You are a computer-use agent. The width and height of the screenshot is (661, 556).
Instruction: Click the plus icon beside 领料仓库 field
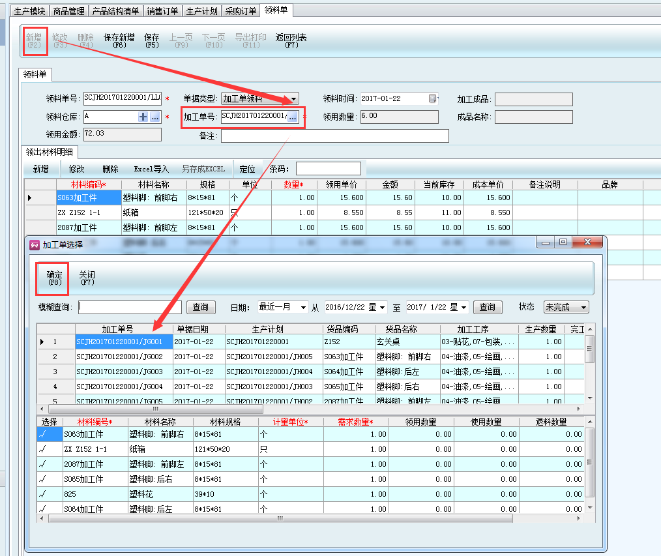(143, 117)
